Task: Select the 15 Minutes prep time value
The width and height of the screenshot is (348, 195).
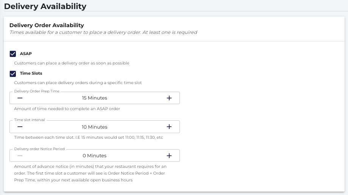Action: [95, 98]
